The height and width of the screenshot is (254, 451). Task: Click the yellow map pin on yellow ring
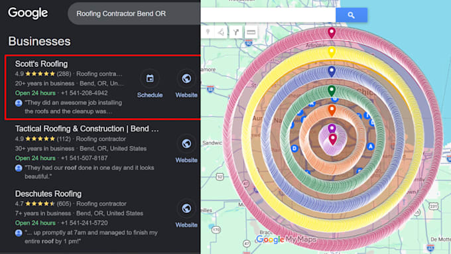(x=332, y=52)
